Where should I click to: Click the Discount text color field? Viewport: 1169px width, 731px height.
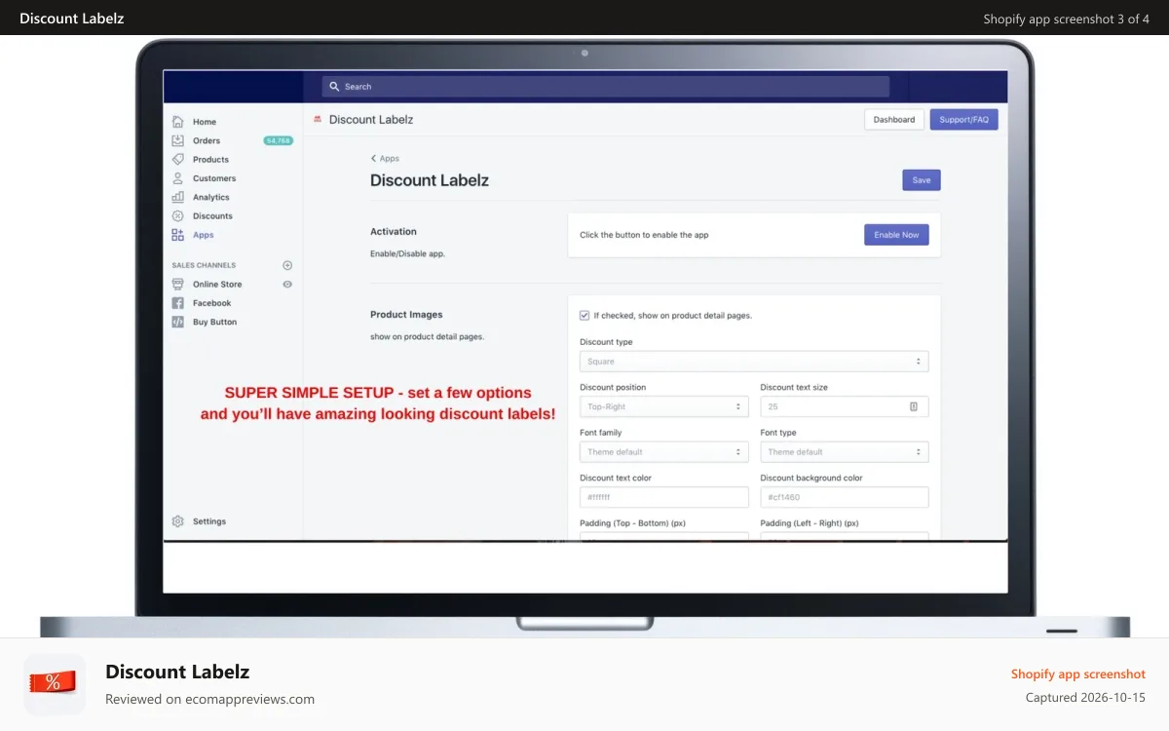[x=664, y=497]
